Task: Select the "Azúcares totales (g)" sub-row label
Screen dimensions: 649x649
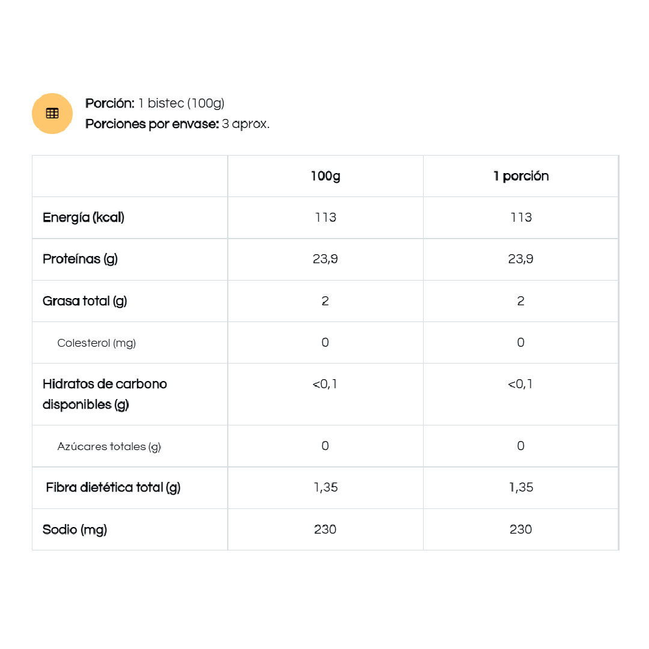Action: click(x=109, y=446)
